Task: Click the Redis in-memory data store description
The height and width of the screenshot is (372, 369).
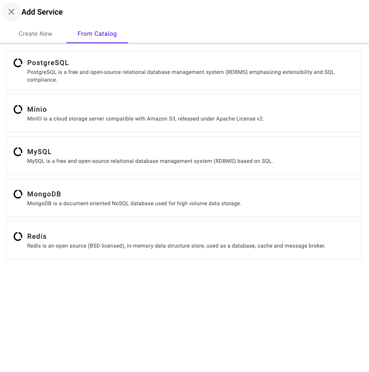Action: click(x=176, y=246)
